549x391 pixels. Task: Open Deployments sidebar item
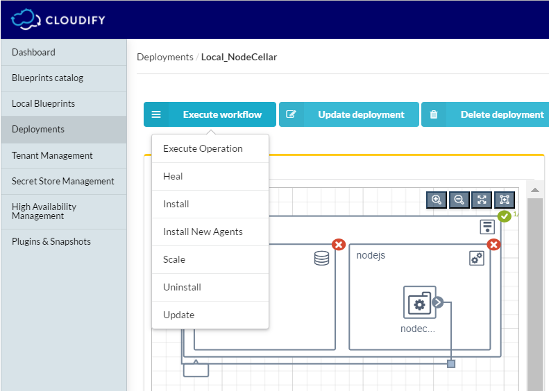click(64, 130)
